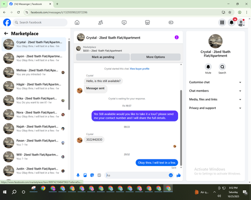The width and height of the screenshot is (251, 200).
Task: Record a voice clip microphone icon
Action: point(78,175)
